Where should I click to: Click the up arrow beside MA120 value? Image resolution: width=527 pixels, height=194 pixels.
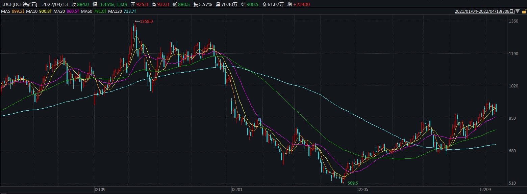click(135, 11)
